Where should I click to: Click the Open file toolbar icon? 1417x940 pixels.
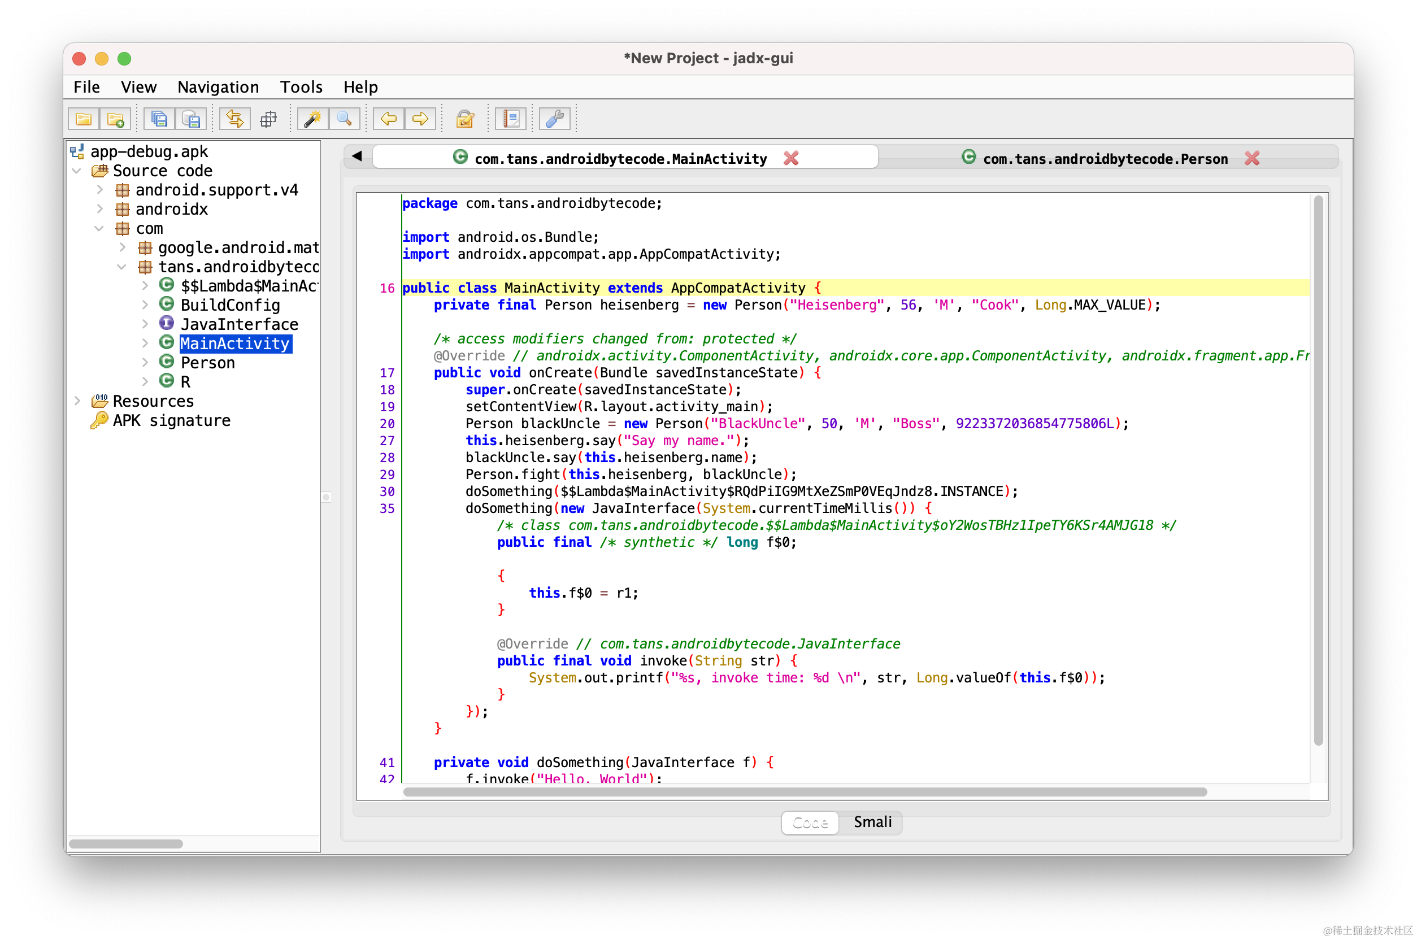(84, 119)
